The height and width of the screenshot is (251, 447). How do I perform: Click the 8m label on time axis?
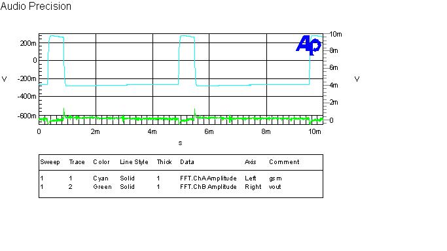pos(266,131)
